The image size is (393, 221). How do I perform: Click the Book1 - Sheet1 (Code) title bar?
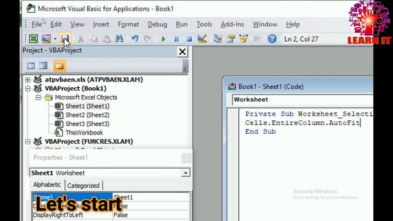click(298, 87)
